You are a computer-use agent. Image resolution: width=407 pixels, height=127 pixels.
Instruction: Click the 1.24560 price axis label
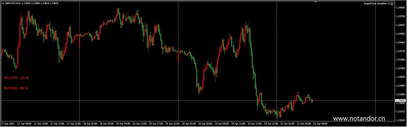click(400, 34)
